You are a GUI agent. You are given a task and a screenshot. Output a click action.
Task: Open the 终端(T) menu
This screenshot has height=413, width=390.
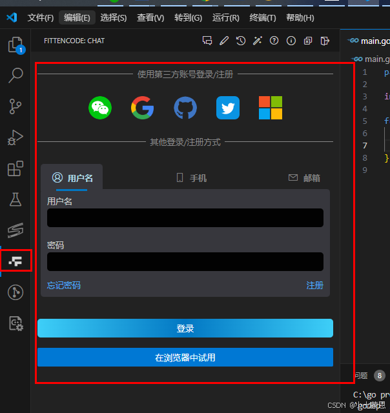click(x=263, y=17)
